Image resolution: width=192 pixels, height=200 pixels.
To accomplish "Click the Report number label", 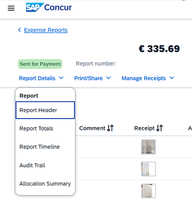I will 96,63.
